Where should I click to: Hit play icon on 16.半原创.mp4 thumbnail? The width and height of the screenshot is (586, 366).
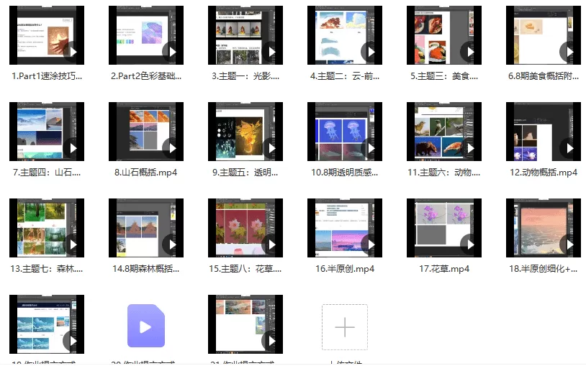pos(371,244)
